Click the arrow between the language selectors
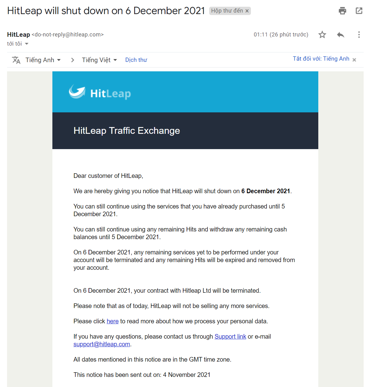367x387 pixels. coord(73,60)
